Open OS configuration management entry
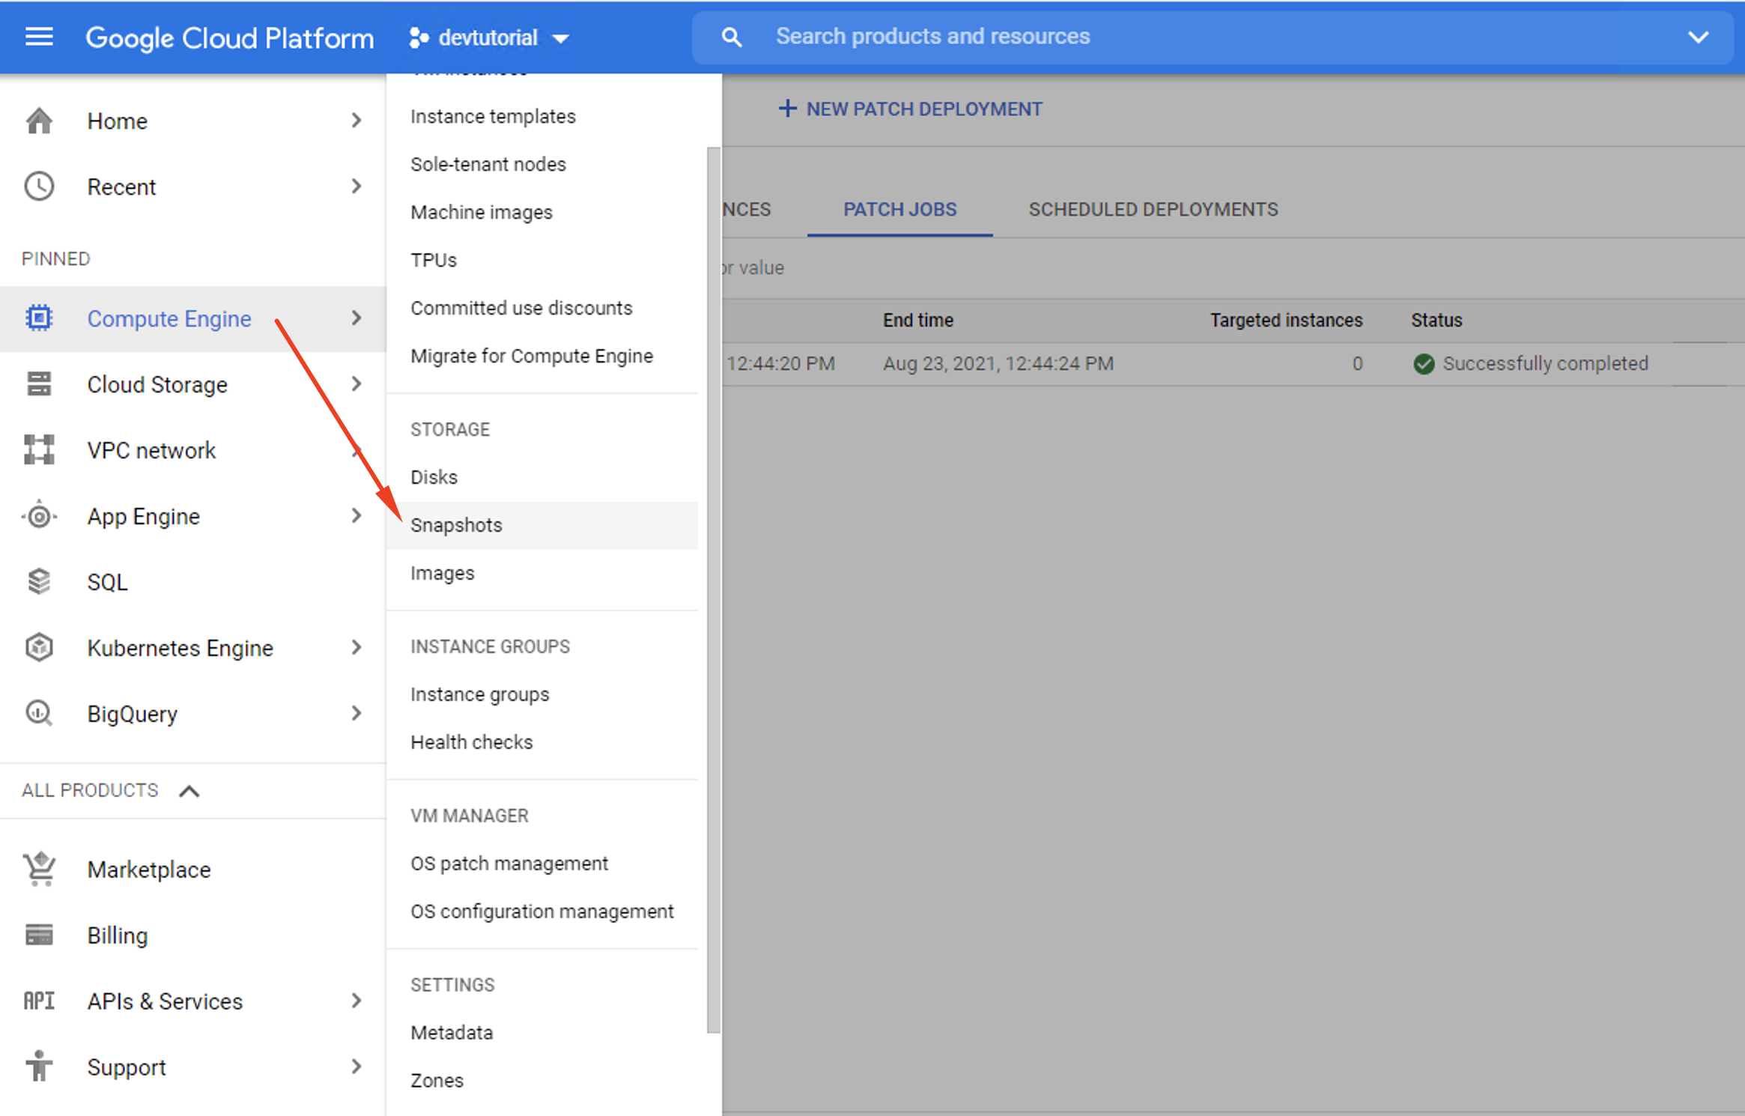 coord(541,912)
